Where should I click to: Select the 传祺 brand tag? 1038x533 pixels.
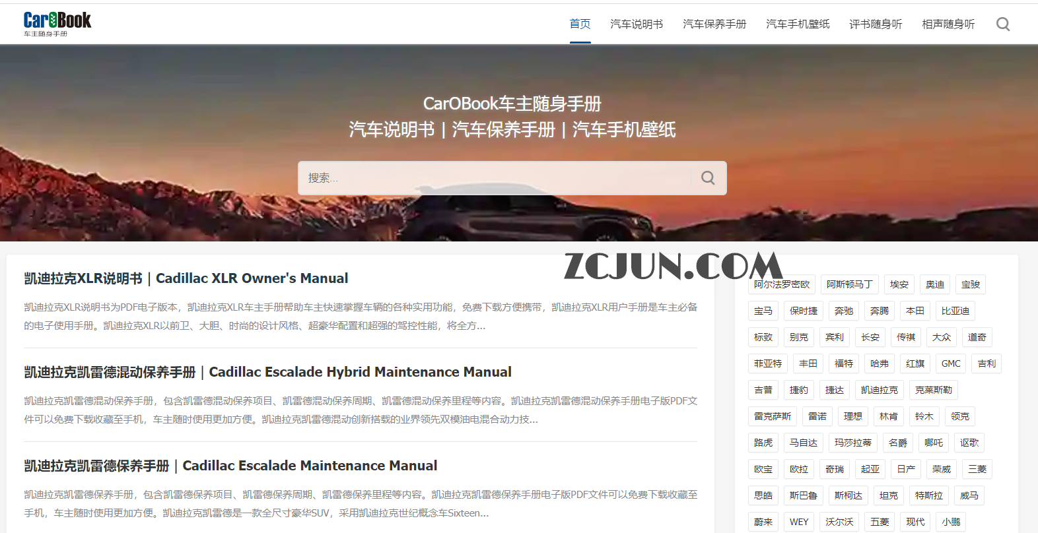pos(906,337)
